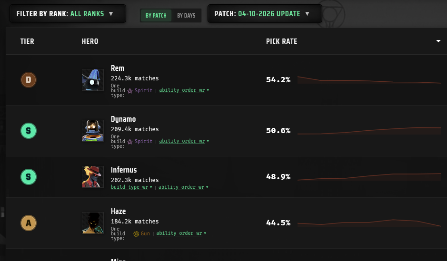Viewport: 447px width, 261px height.
Task: Sort by the Tier column header
Action: (27, 41)
